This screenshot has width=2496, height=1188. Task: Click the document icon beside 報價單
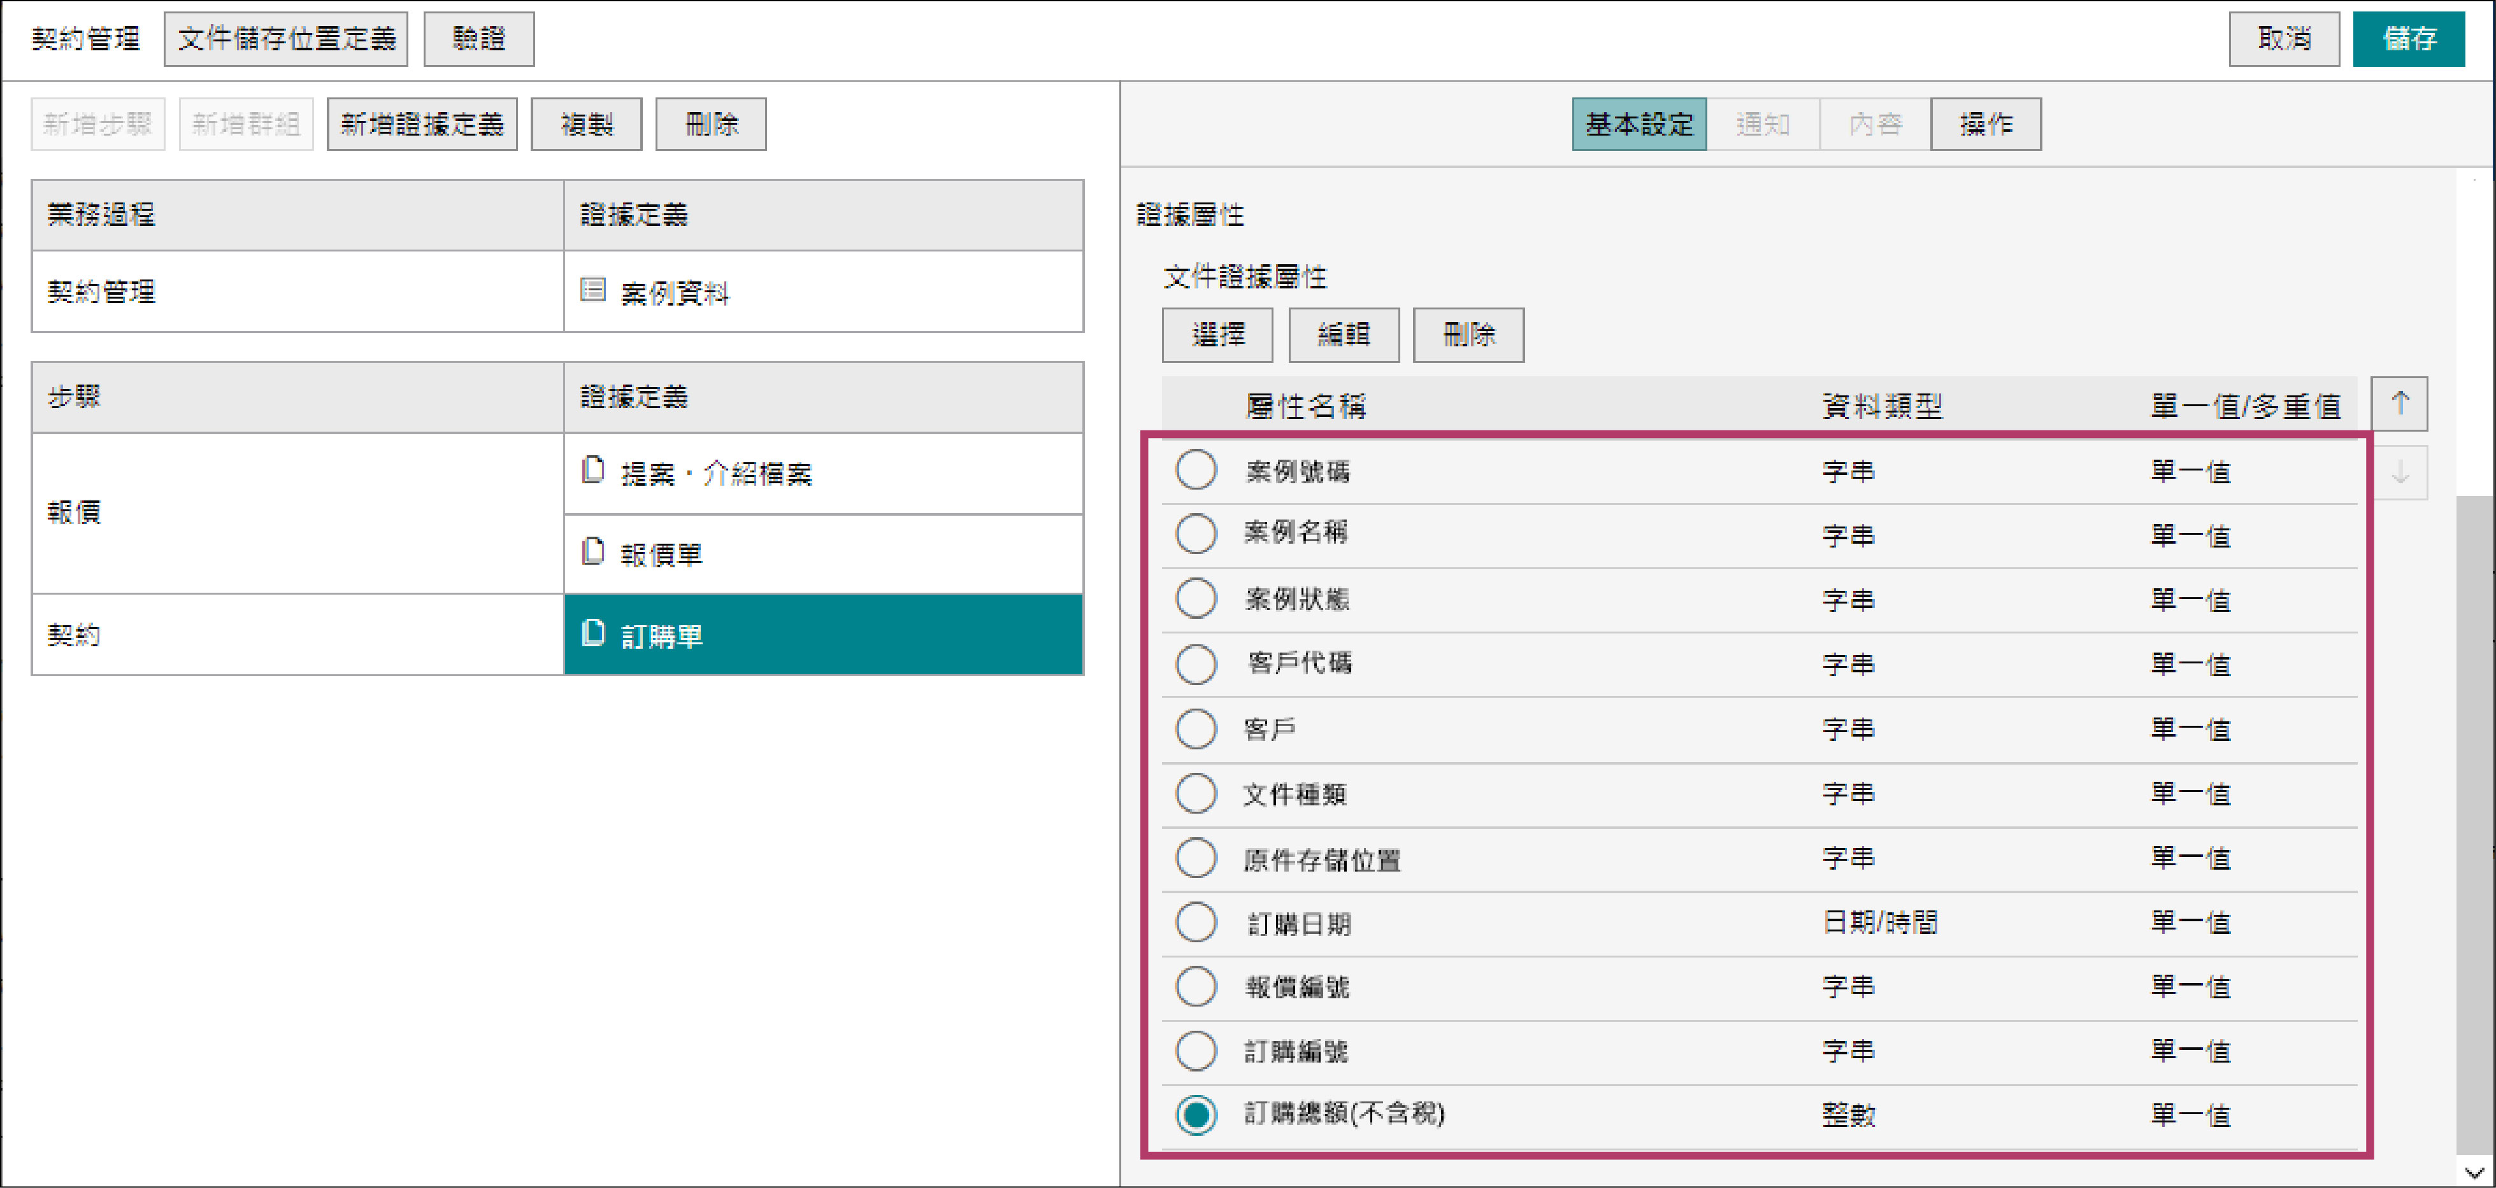click(593, 552)
